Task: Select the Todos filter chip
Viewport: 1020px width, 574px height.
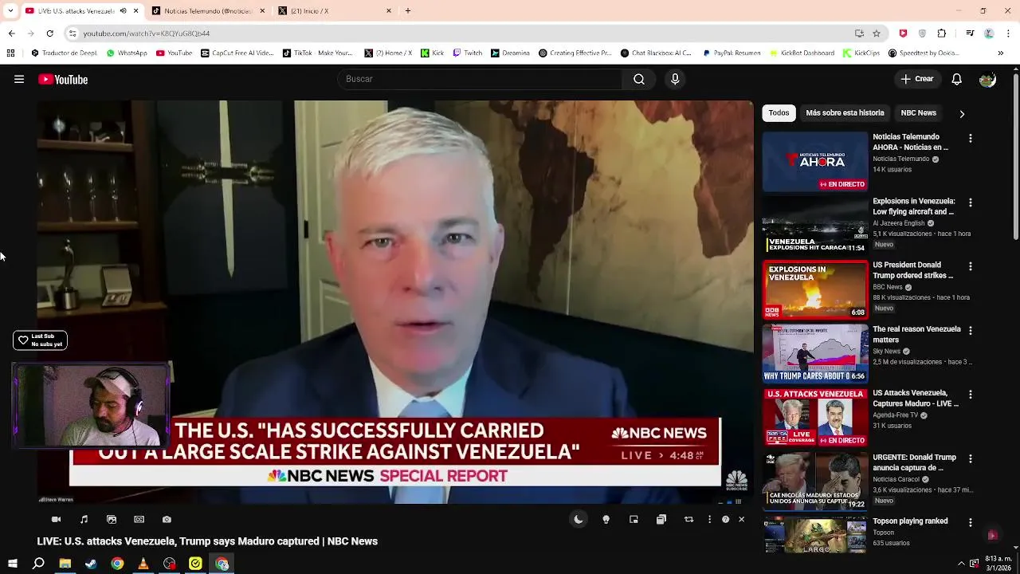Action: click(779, 113)
